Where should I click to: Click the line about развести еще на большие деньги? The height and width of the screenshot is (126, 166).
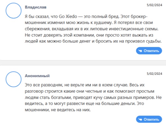click(x=84, y=103)
